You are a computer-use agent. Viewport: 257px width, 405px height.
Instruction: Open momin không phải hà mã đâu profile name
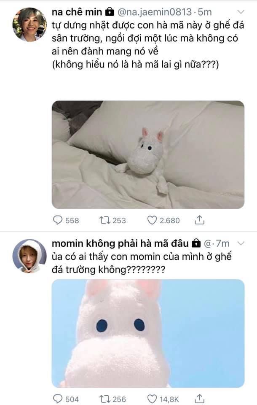(x=120, y=243)
